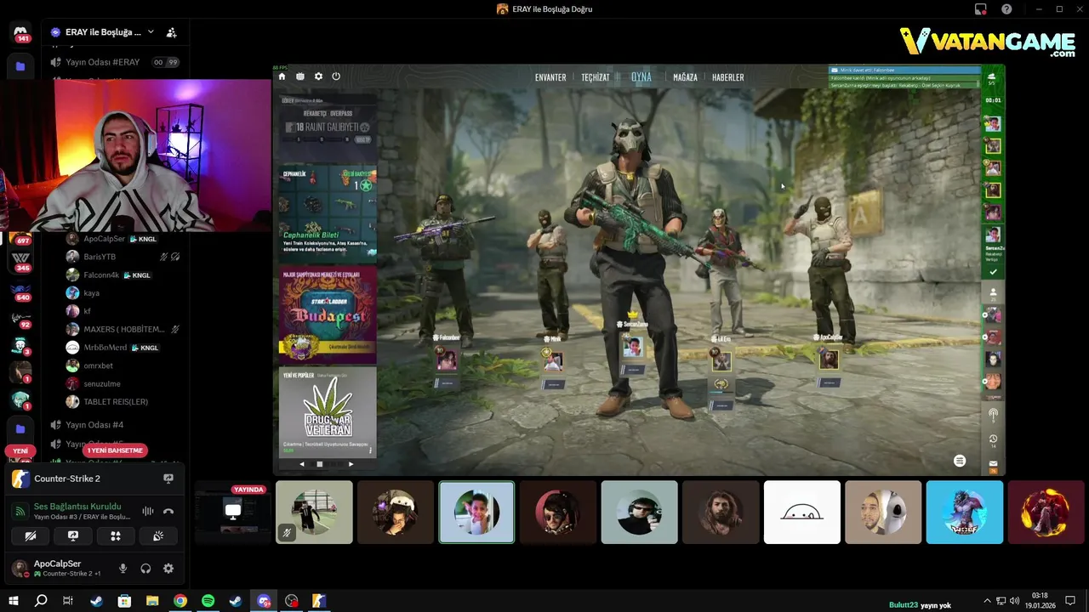The image size is (1089, 612).
Task: Click the CS2 power quit icon
Action: [x=336, y=76]
